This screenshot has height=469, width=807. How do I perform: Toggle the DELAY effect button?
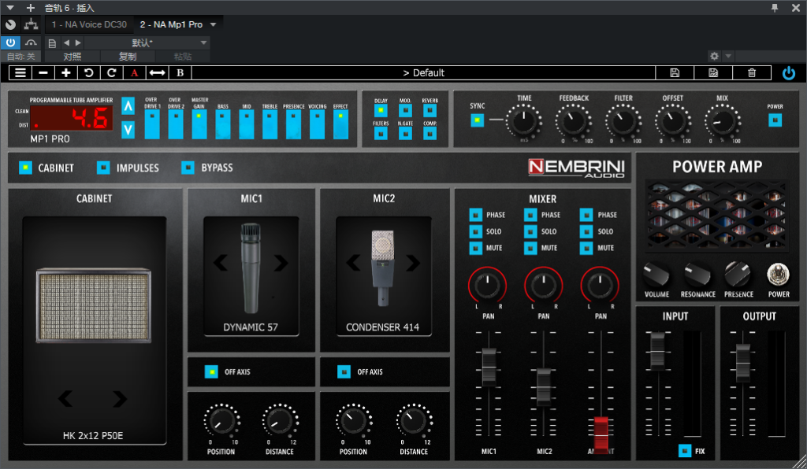click(x=381, y=110)
